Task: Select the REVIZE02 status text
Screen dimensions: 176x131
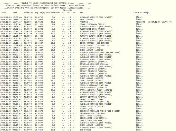Action: [x=141, y=22]
